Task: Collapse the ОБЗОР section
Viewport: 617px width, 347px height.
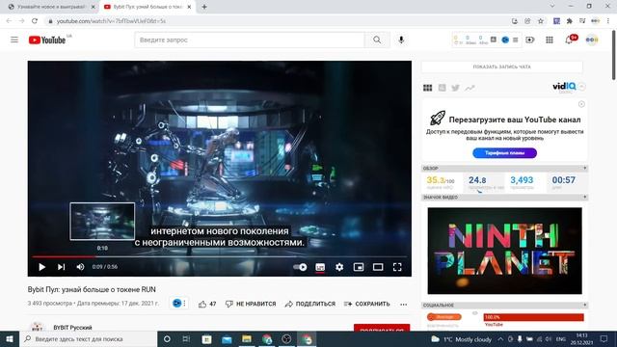Action: click(x=585, y=168)
